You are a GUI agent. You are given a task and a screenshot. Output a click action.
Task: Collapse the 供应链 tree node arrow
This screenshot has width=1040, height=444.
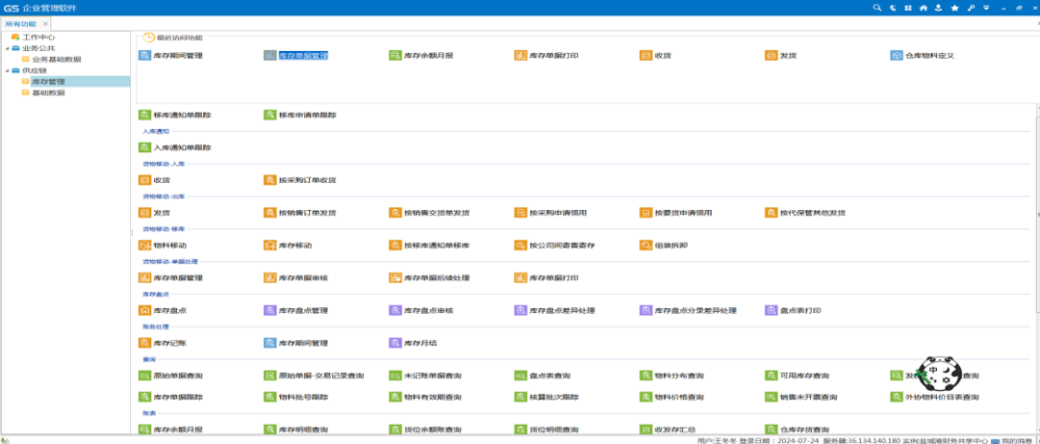pyautogui.click(x=6, y=70)
